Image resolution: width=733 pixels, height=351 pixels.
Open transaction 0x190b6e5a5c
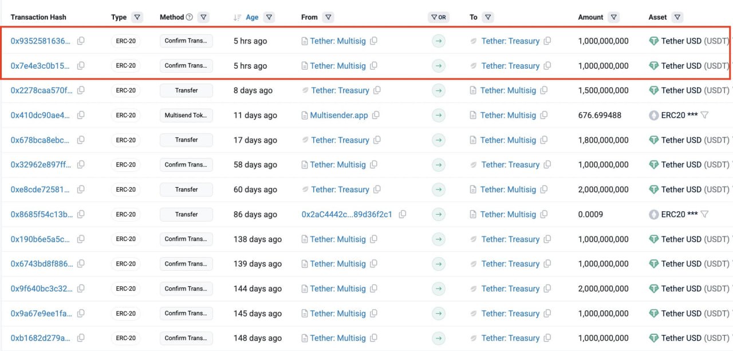click(x=41, y=239)
